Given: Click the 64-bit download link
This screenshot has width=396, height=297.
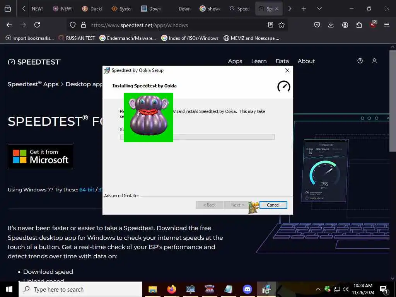Looking at the screenshot, I should 87,189.
